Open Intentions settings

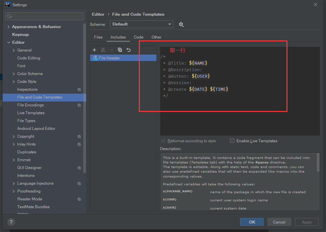(26, 176)
